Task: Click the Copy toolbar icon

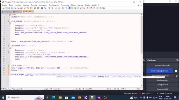Action: 28,8
